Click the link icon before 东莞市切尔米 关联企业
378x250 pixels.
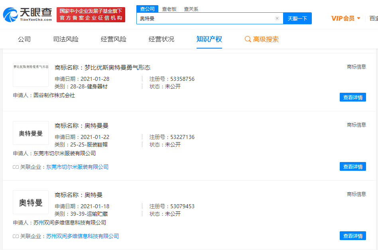[16, 167]
